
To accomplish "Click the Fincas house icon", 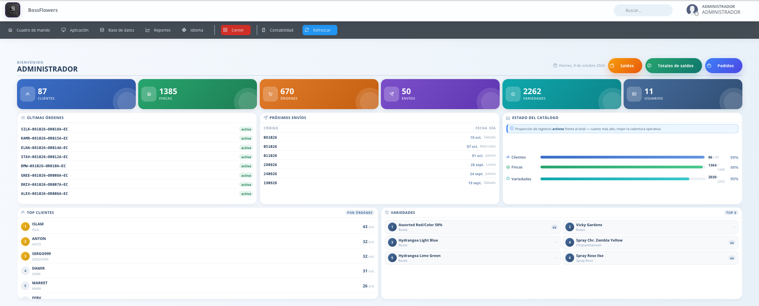I will (149, 94).
